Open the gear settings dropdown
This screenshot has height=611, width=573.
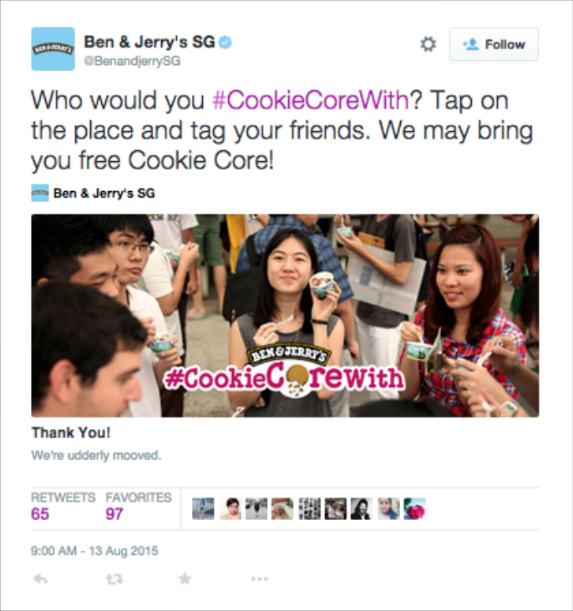428,44
